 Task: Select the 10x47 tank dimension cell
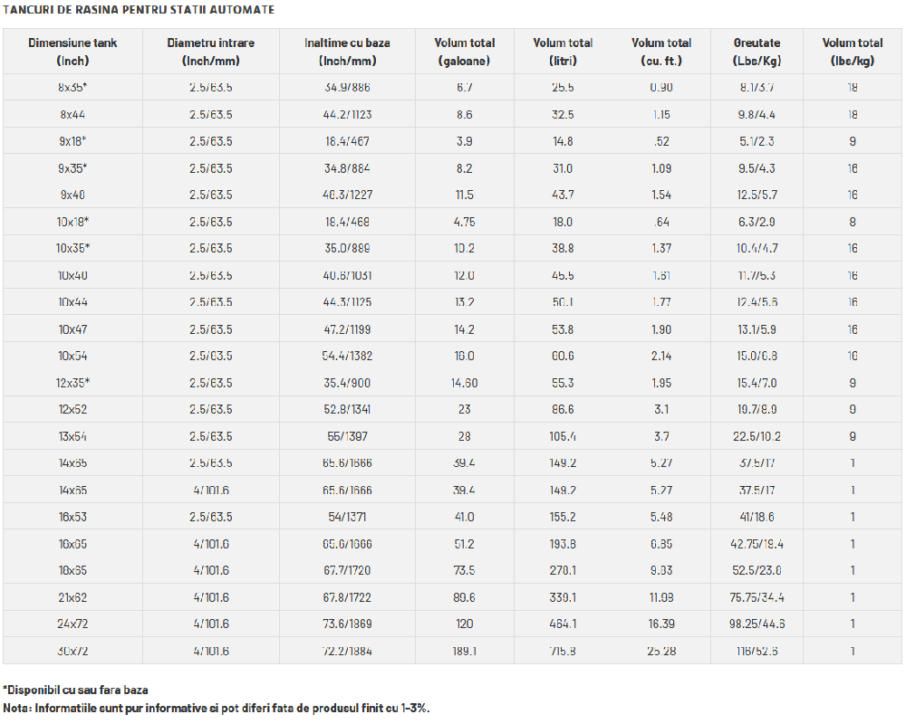pyautogui.click(x=72, y=329)
